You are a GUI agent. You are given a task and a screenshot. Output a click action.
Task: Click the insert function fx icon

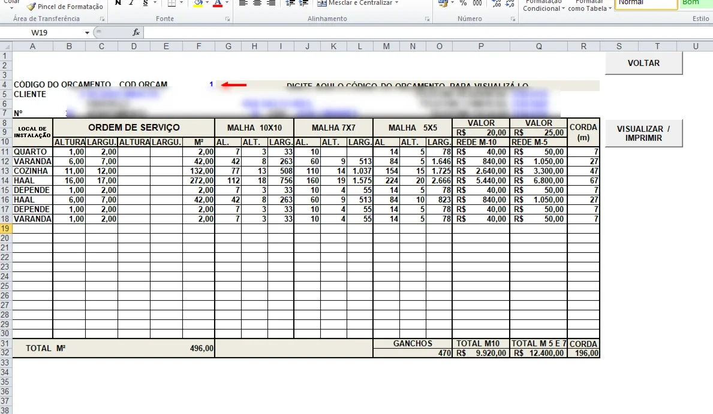point(136,33)
